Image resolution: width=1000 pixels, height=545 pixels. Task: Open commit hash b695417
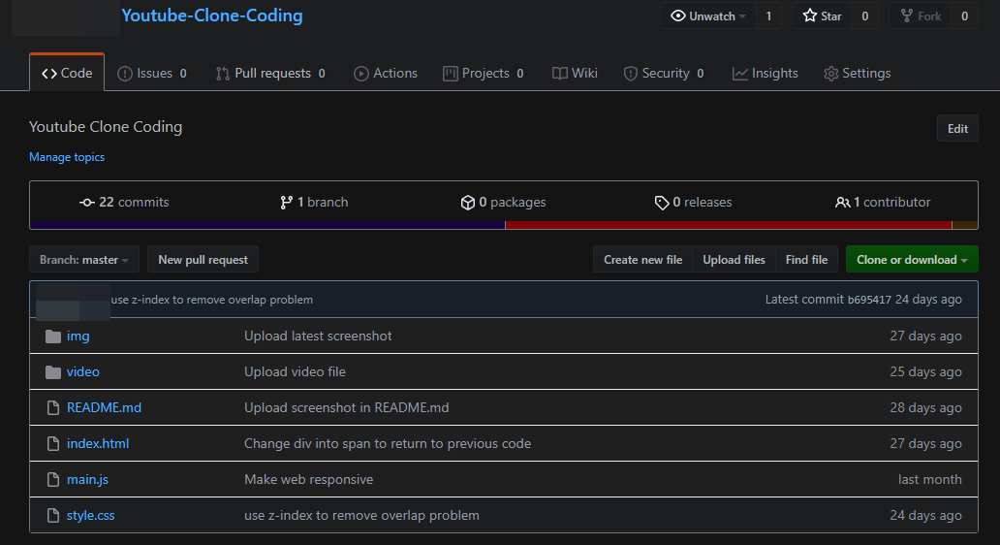coord(869,300)
